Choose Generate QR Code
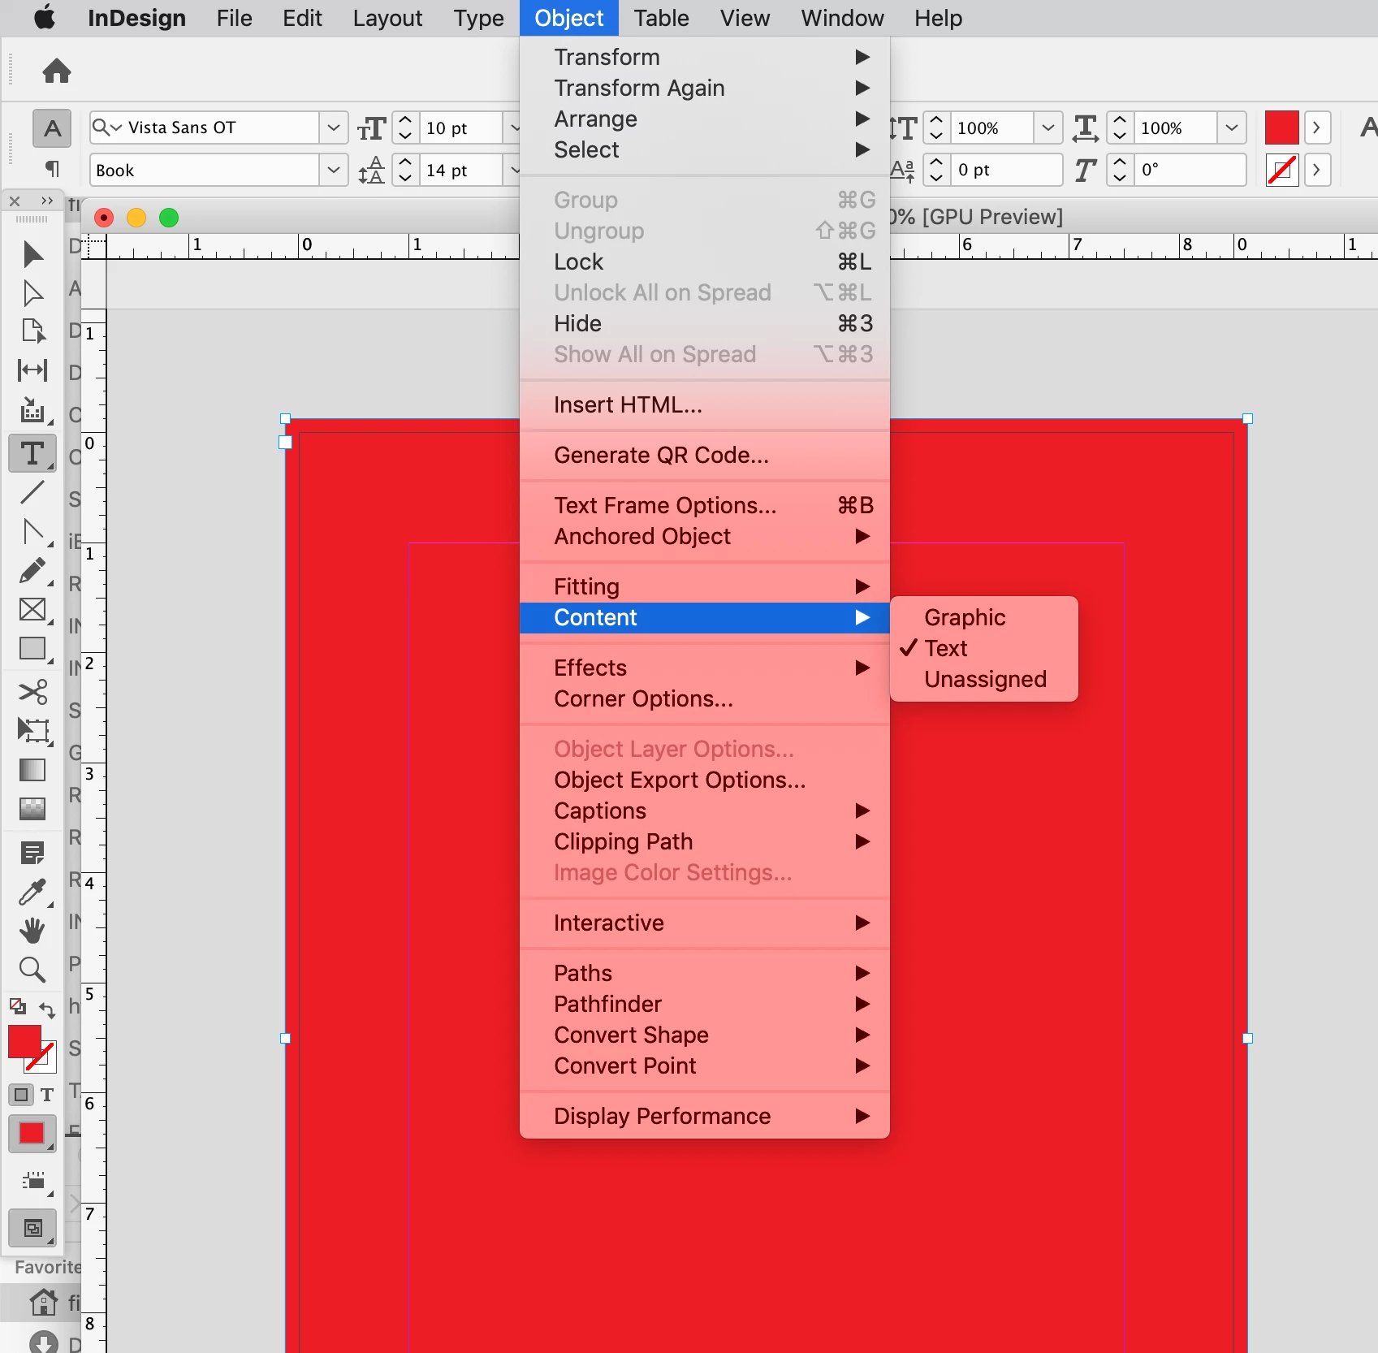Viewport: 1378px width, 1353px height. (x=705, y=455)
